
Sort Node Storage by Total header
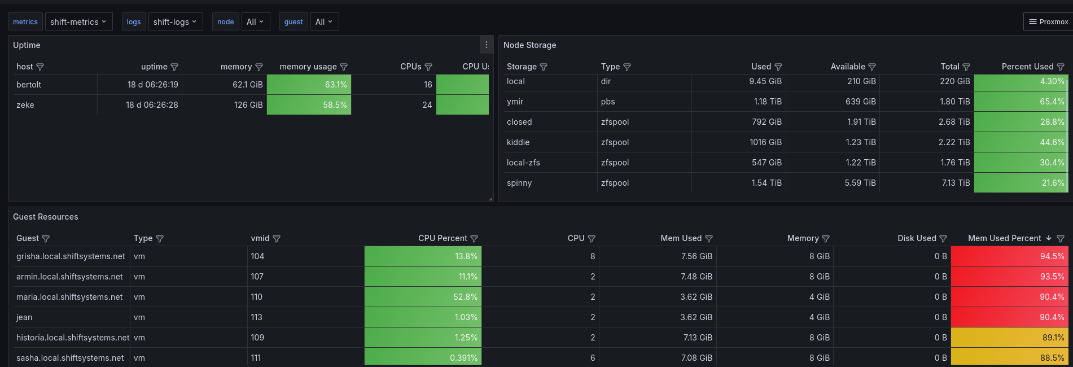point(949,67)
